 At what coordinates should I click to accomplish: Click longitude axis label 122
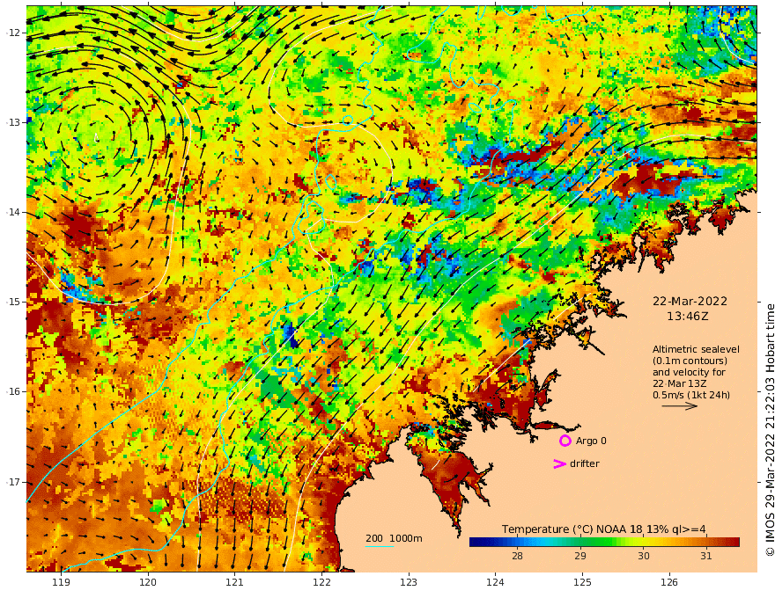point(321,582)
